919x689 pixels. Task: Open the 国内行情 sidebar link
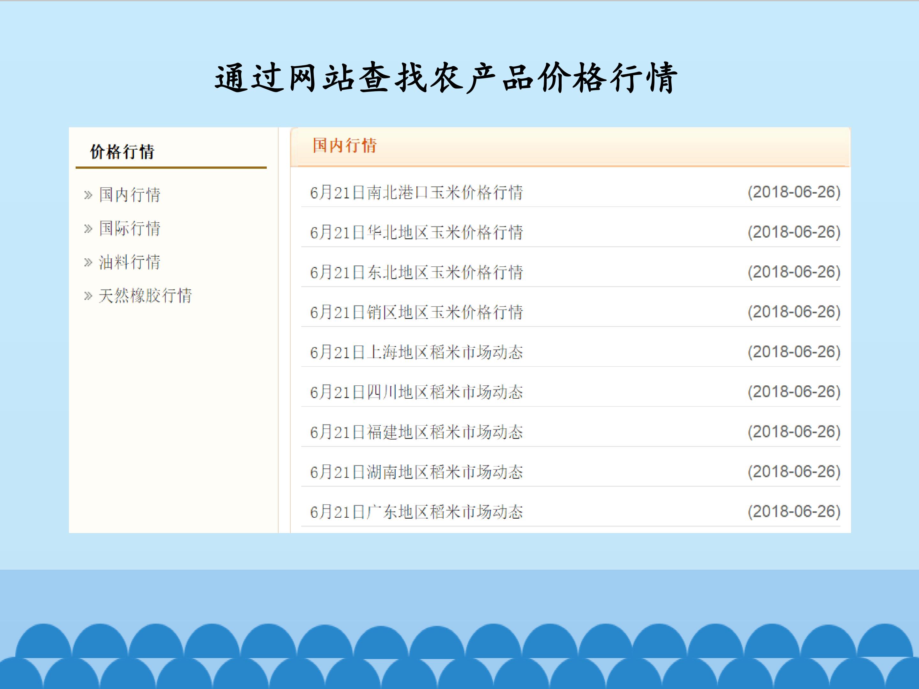130,195
